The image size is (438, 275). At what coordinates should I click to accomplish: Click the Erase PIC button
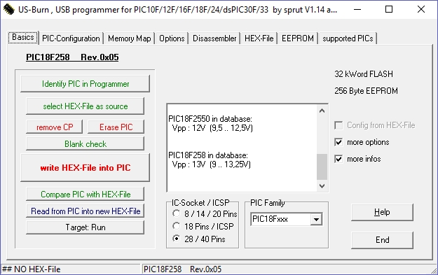[x=116, y=127]
